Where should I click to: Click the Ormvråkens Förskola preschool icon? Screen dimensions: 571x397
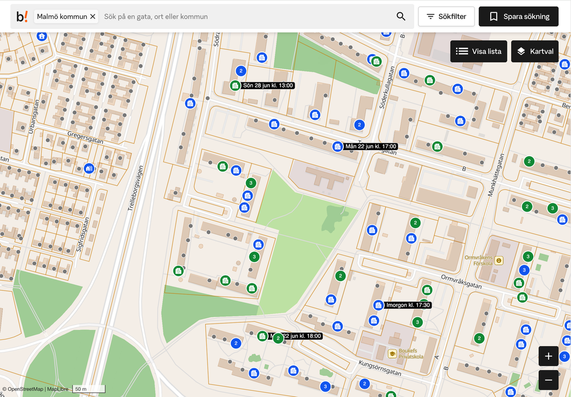tap(499, 260)
